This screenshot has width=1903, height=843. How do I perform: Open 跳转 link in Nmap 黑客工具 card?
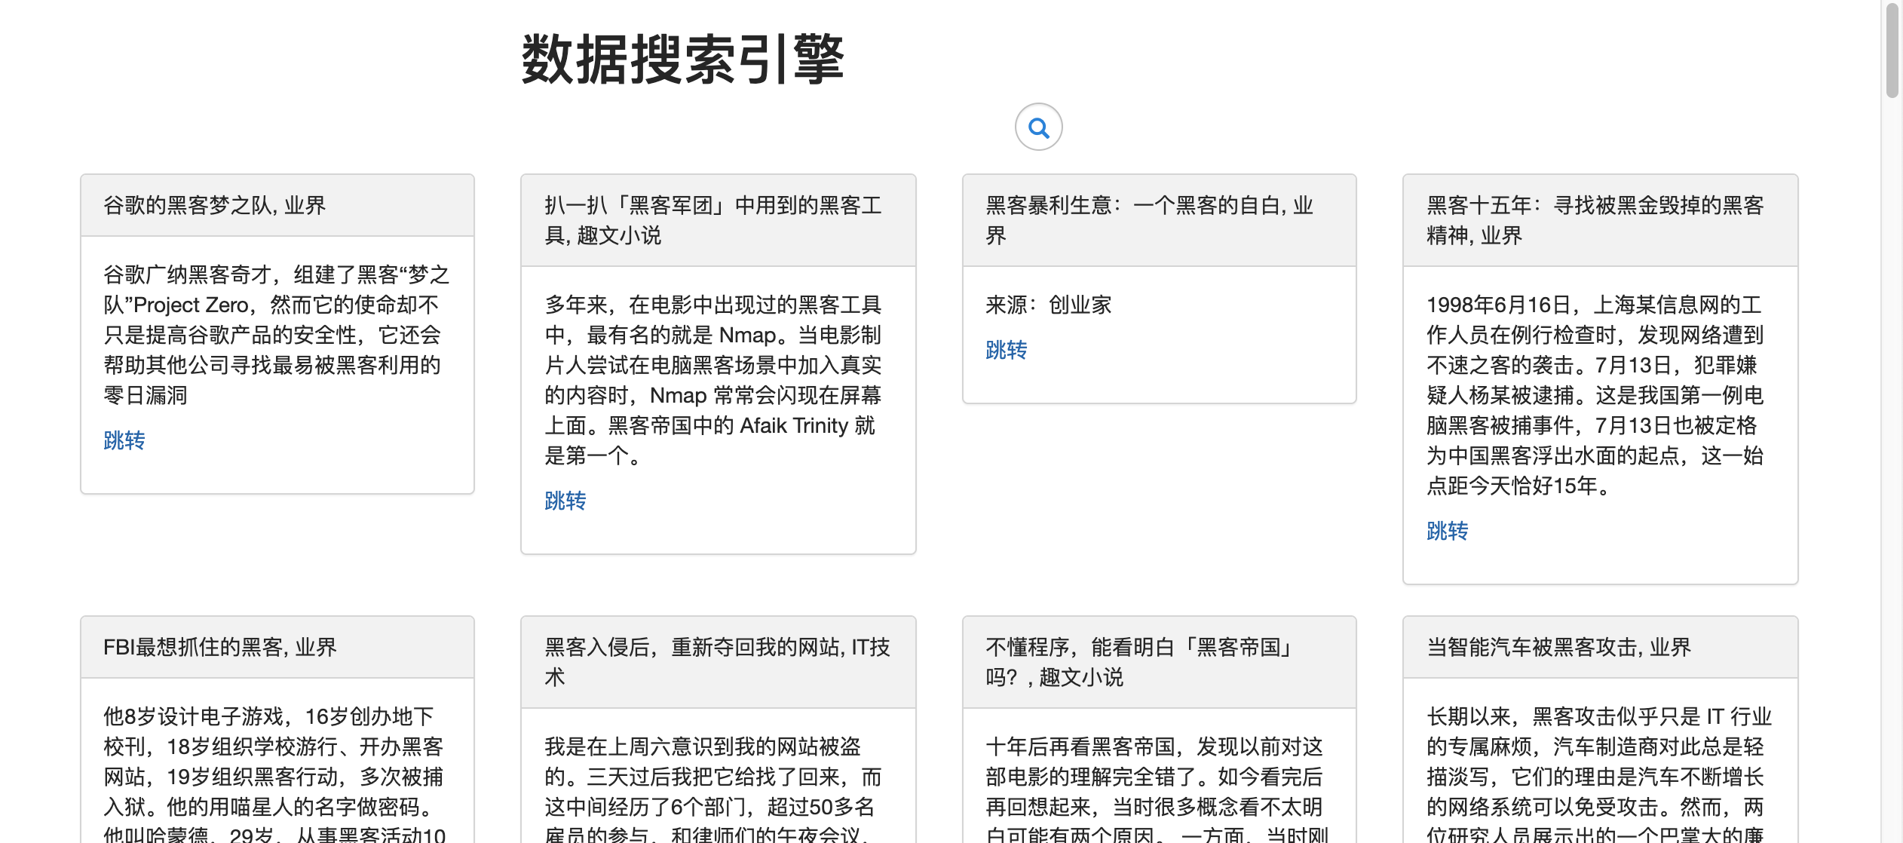(565, 501)
